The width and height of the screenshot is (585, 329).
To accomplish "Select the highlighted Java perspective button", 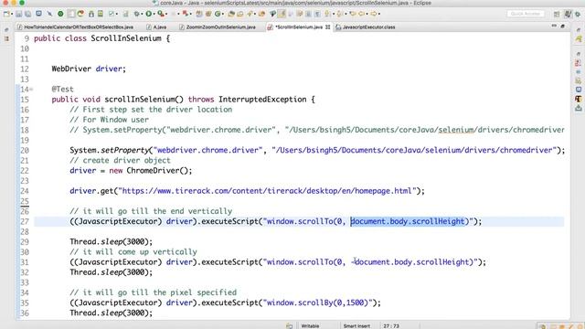I will [568, 14].
